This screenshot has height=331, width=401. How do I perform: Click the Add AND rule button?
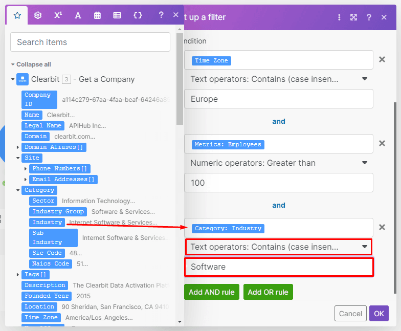[211, 292]
